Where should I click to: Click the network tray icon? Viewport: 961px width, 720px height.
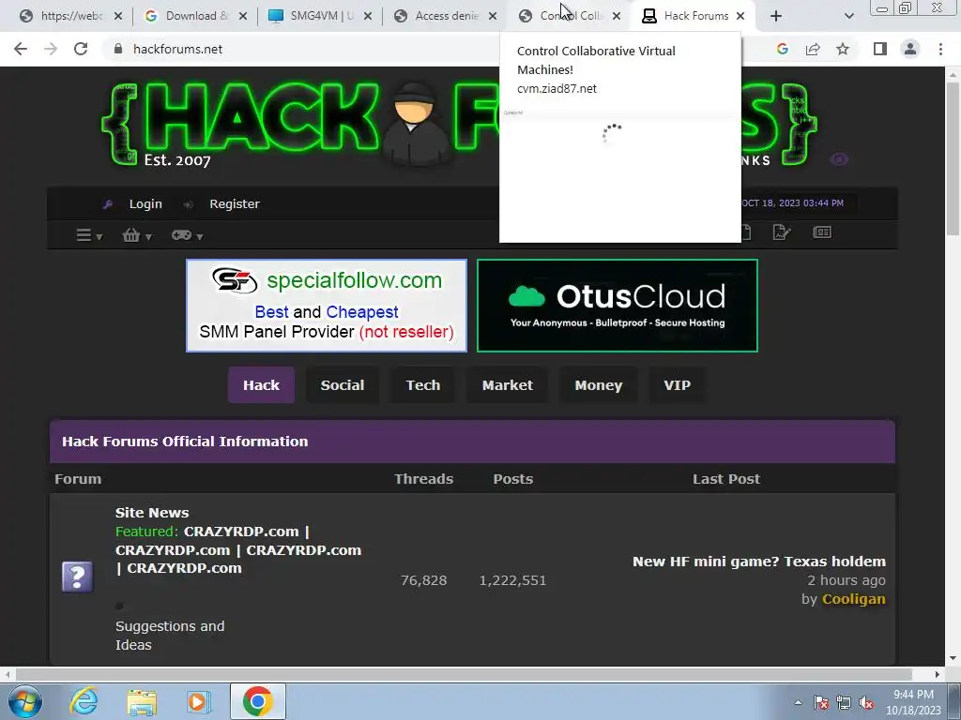[x=844, y=702]
